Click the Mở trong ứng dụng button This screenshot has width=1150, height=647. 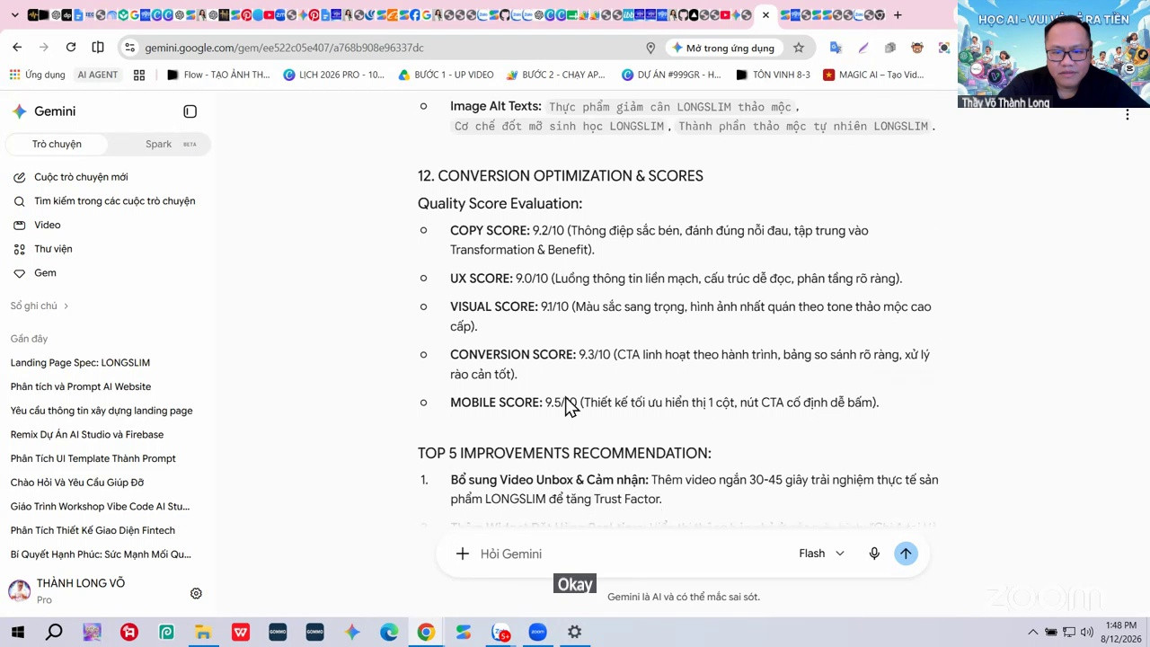pyautogui.click(x=722, y=48)
